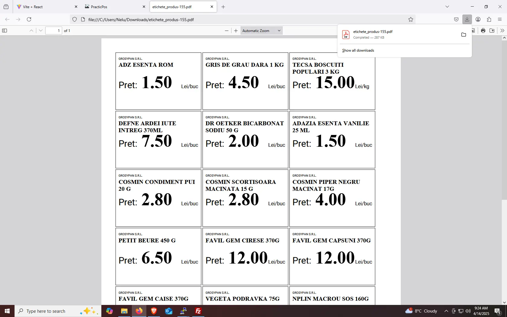This screenshot has height=317, width=507.
Task: Show the file in folder icon
Action: coord(464,35)
